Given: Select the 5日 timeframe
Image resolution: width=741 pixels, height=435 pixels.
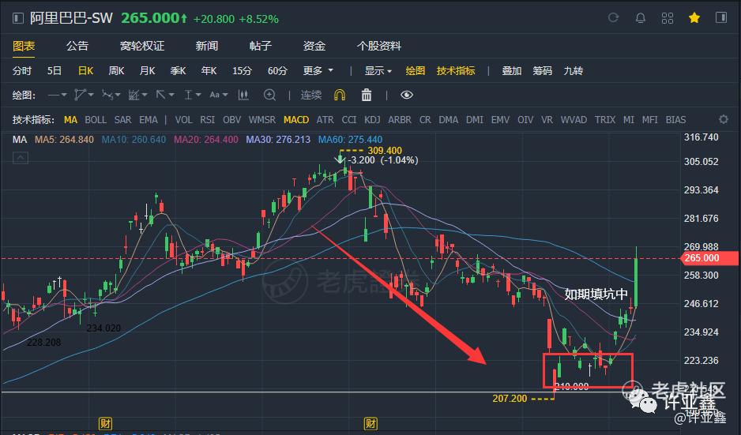Looking at the screenshot, I should [55, 71].
